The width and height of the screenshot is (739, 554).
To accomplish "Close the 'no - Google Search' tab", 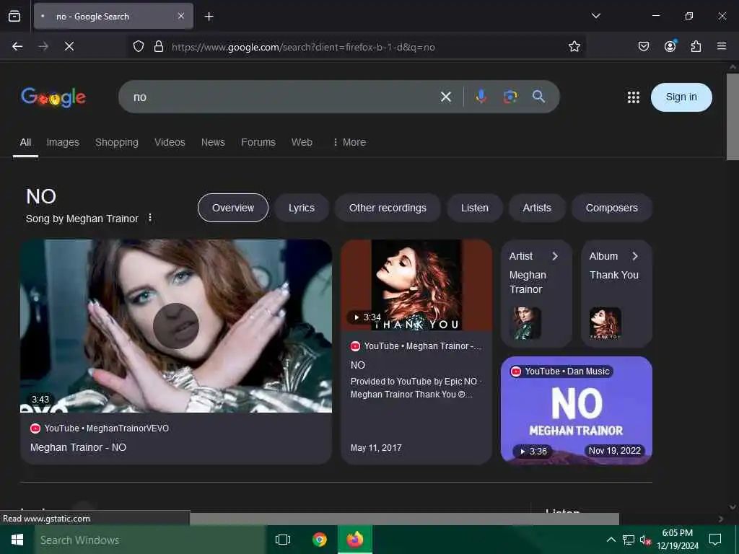I will point(181,16).
